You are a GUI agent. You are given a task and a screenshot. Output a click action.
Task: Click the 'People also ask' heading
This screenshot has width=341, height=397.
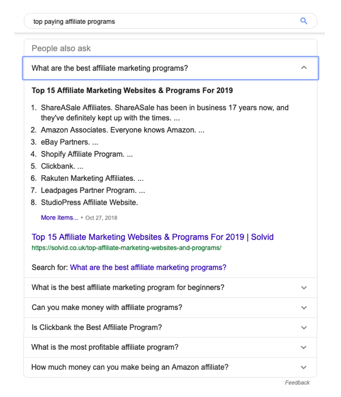coord(61,48)
